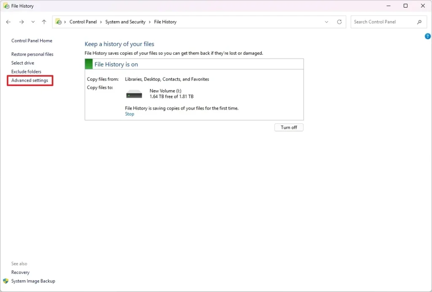
Task: Click the Stop link
Action: (130, 114)
